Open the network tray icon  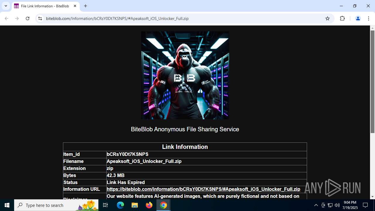[x=330, y=205]
